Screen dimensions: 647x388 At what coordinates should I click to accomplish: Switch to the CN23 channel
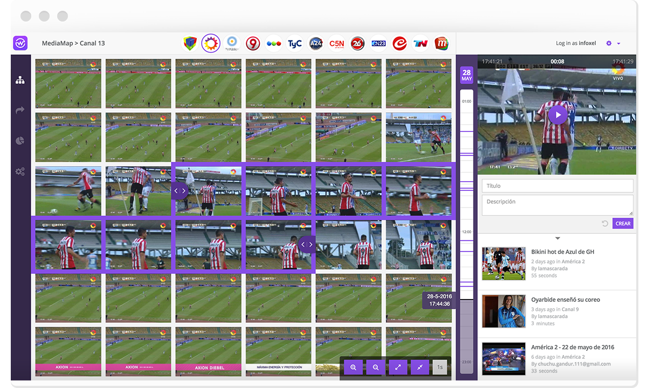point(378,43)
